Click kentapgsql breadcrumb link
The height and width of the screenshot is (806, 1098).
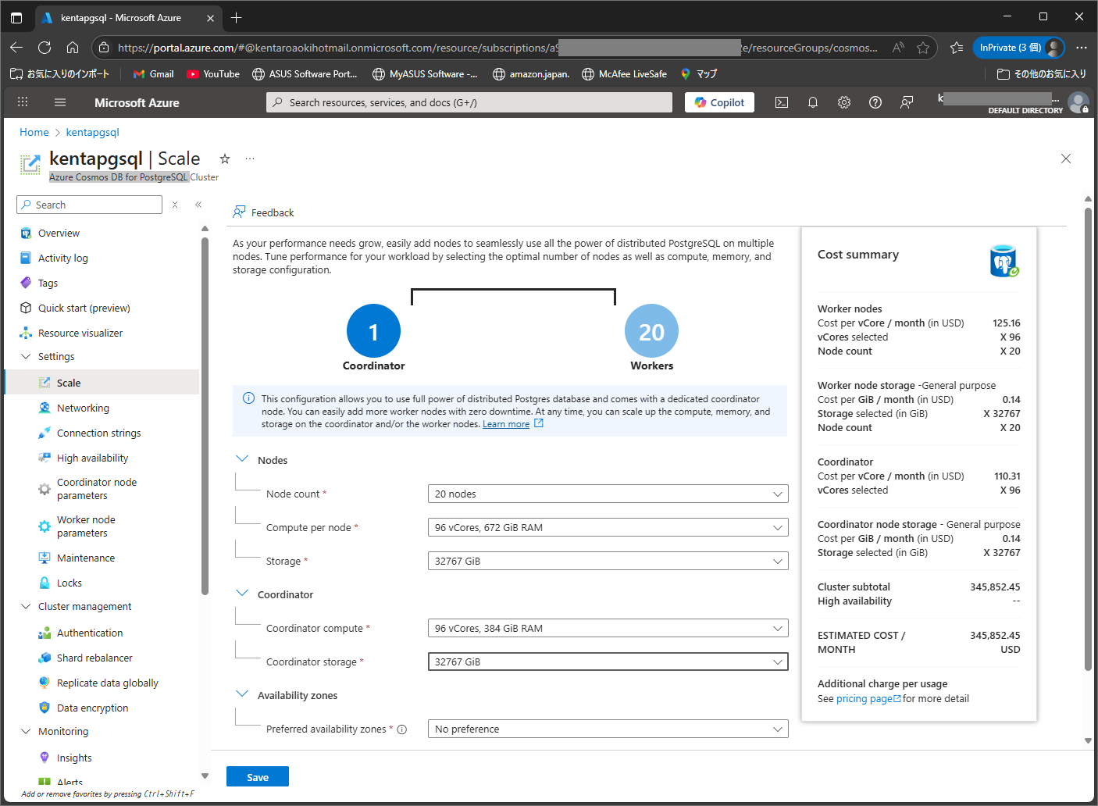(93, 132)
